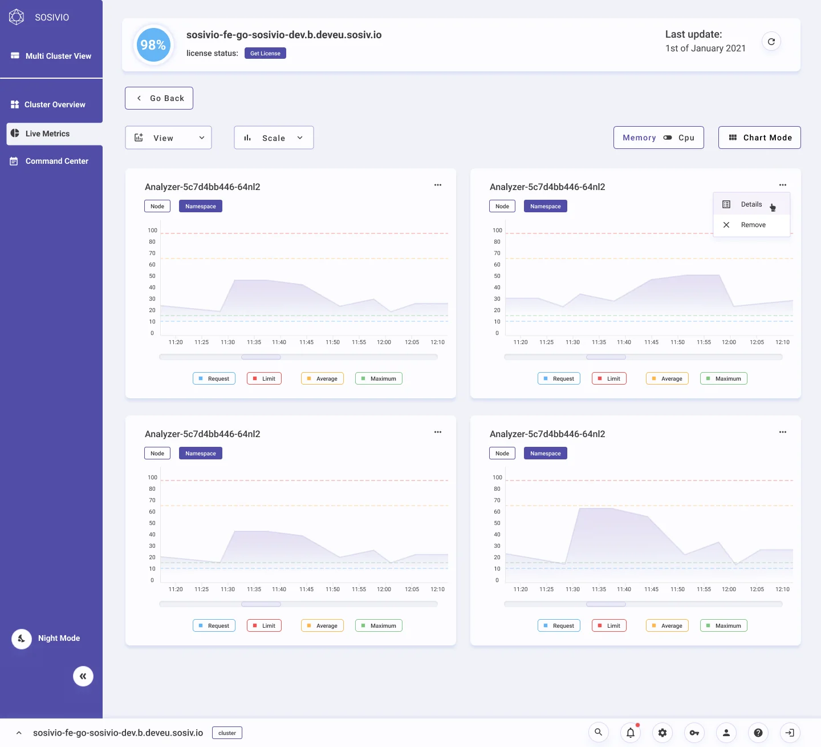Switch to Chart Mode

click(x=759, y=138)
